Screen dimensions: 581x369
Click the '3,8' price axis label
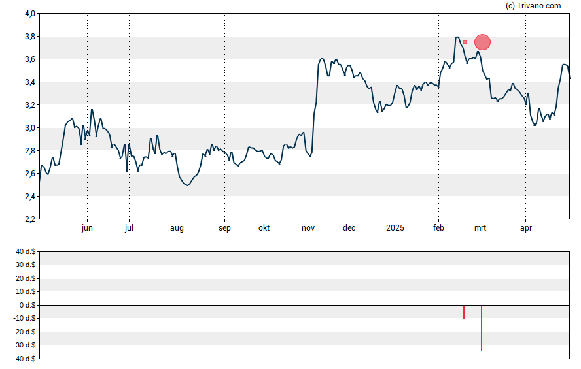[x=30, y=37]
